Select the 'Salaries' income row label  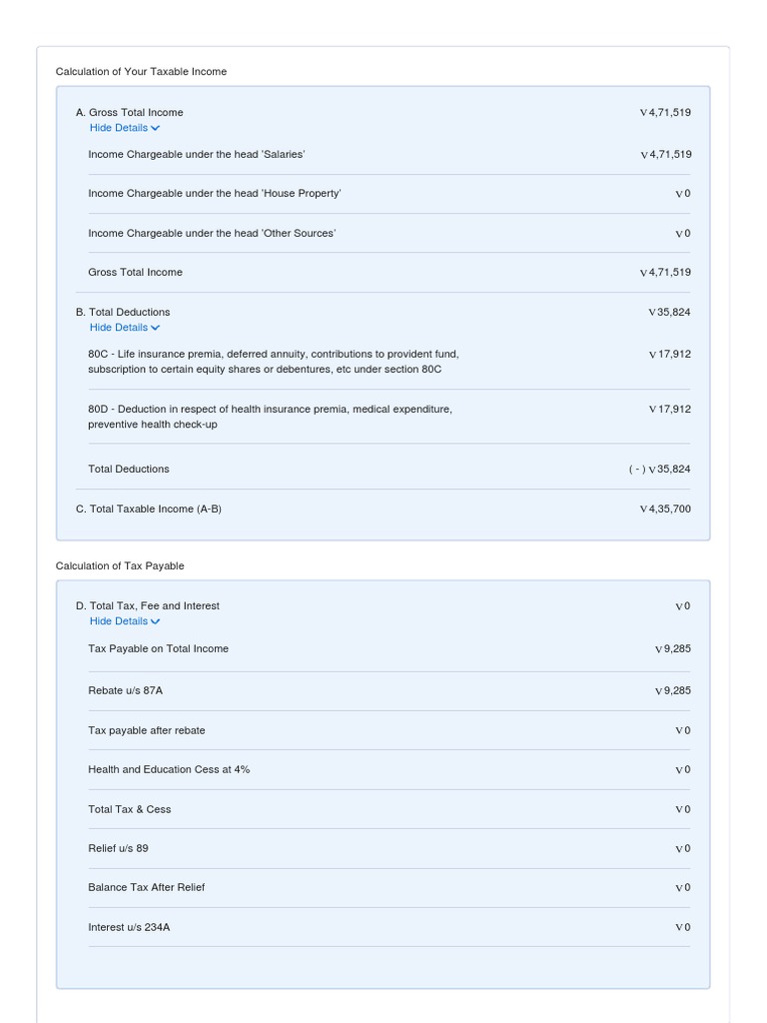(197, 155)
